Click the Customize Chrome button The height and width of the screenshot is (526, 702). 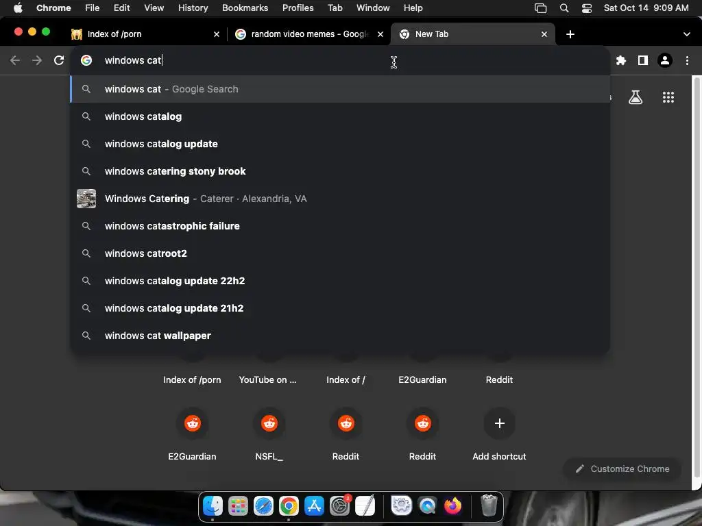coord(622,468)
